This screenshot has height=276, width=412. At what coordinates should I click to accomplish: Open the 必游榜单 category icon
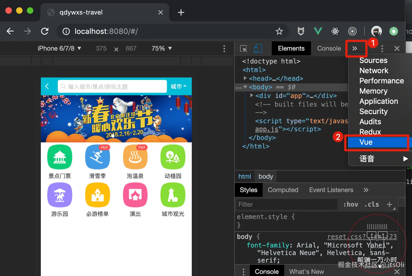pyautogui.click(x=97, y=195)
